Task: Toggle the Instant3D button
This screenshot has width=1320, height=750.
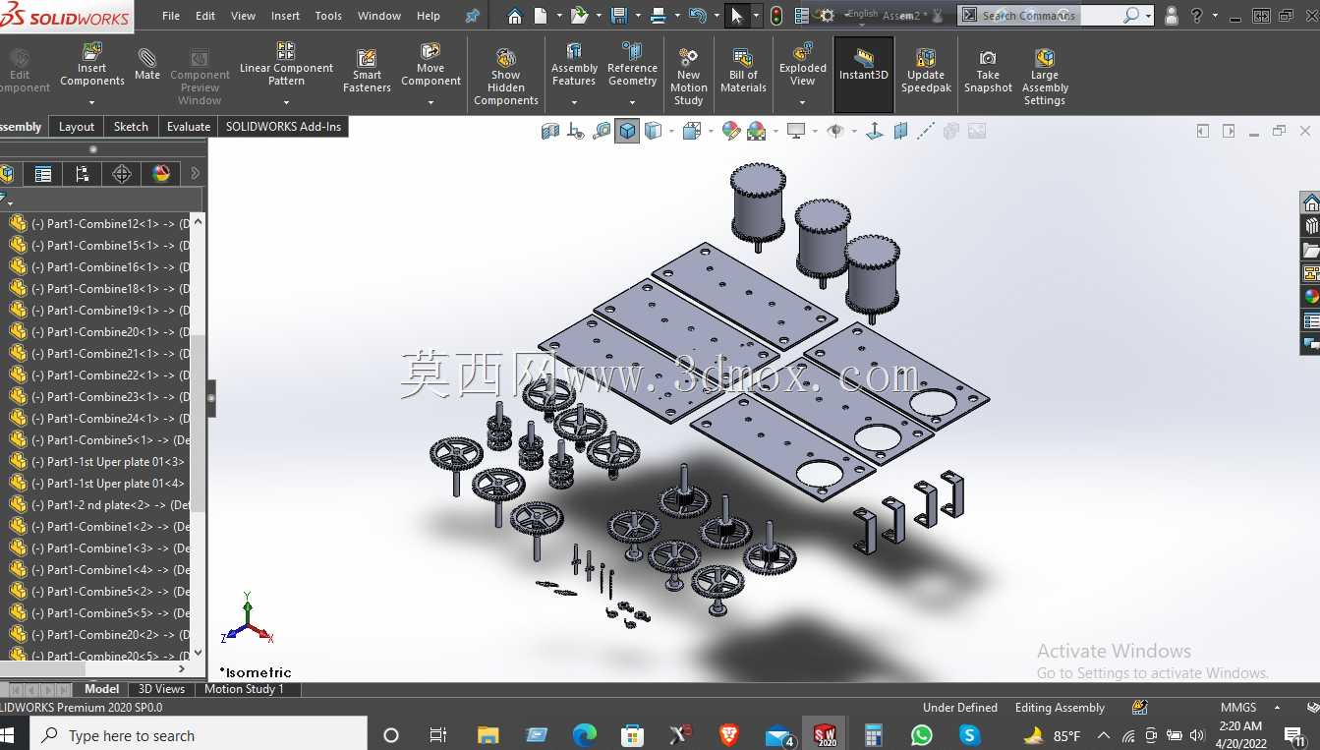Action: point(864,65)
